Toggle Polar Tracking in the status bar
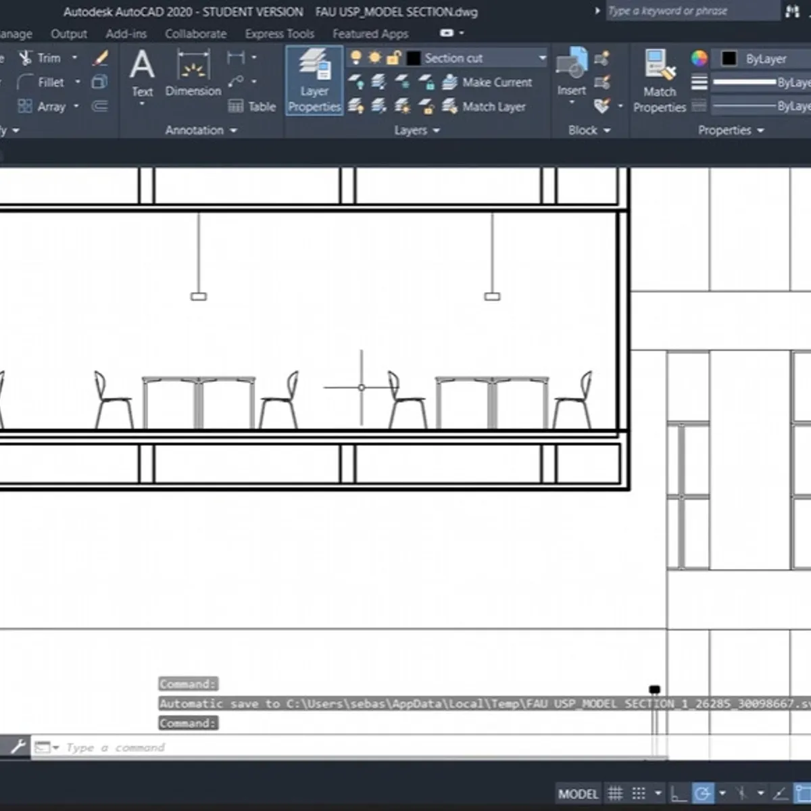811x811 pixels. coord(703,793)
